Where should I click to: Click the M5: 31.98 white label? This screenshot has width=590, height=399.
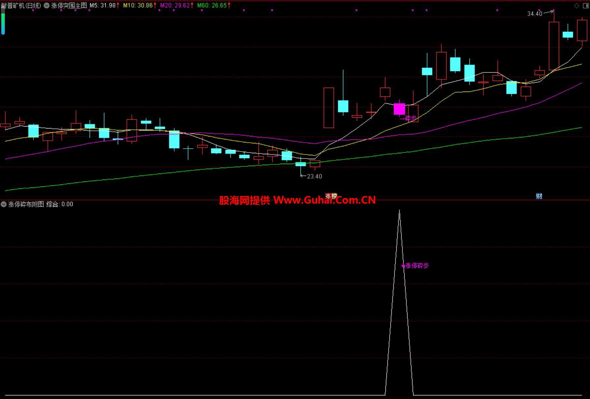point(102,6)
